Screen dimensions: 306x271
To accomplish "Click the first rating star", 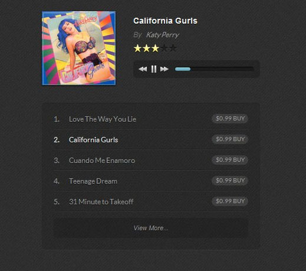I will pos(137,48).
